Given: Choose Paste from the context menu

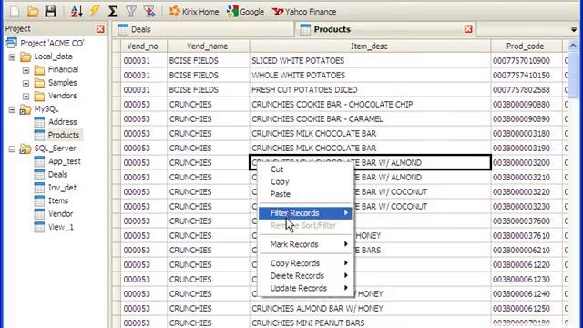Looking at the screenshot, I should pos(305,194).
